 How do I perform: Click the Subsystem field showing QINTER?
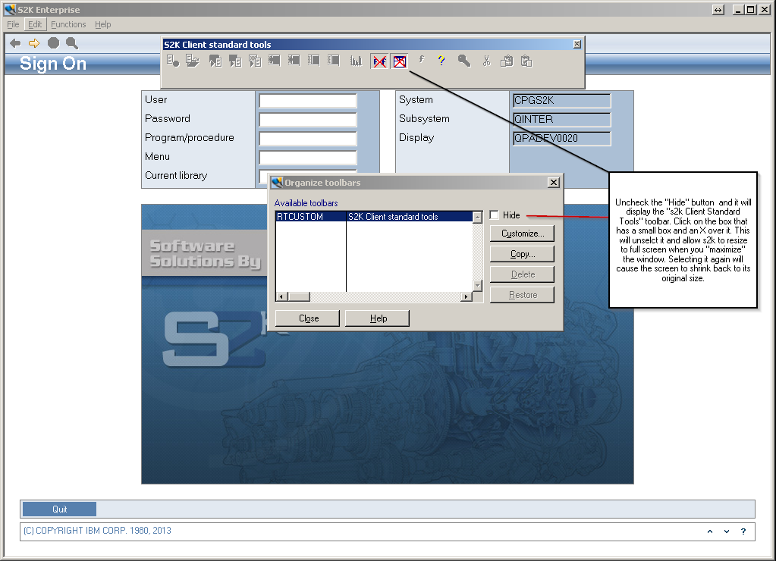point(562,119)
